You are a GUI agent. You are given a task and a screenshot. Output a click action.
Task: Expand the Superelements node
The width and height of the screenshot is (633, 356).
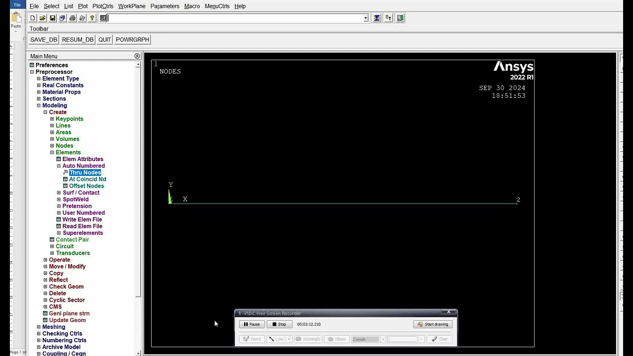pos(59,233)
